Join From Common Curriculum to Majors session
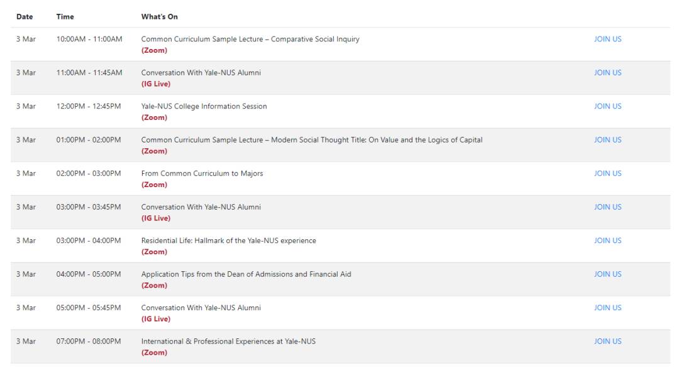 click(x=607, y=173)
